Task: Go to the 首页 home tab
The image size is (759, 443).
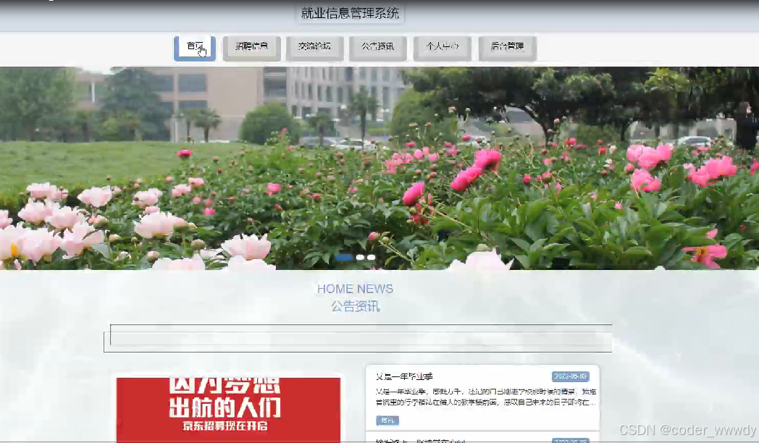Action: [195, 48]
